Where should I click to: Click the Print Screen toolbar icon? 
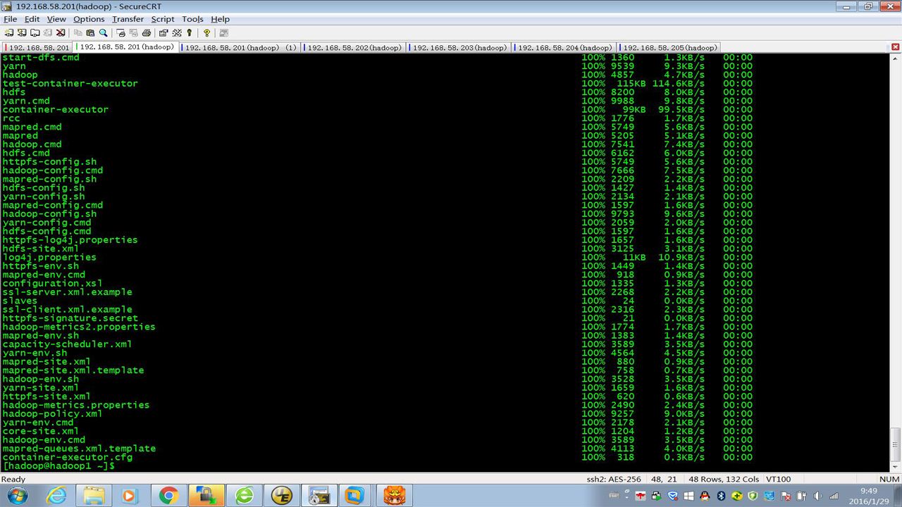121,32
